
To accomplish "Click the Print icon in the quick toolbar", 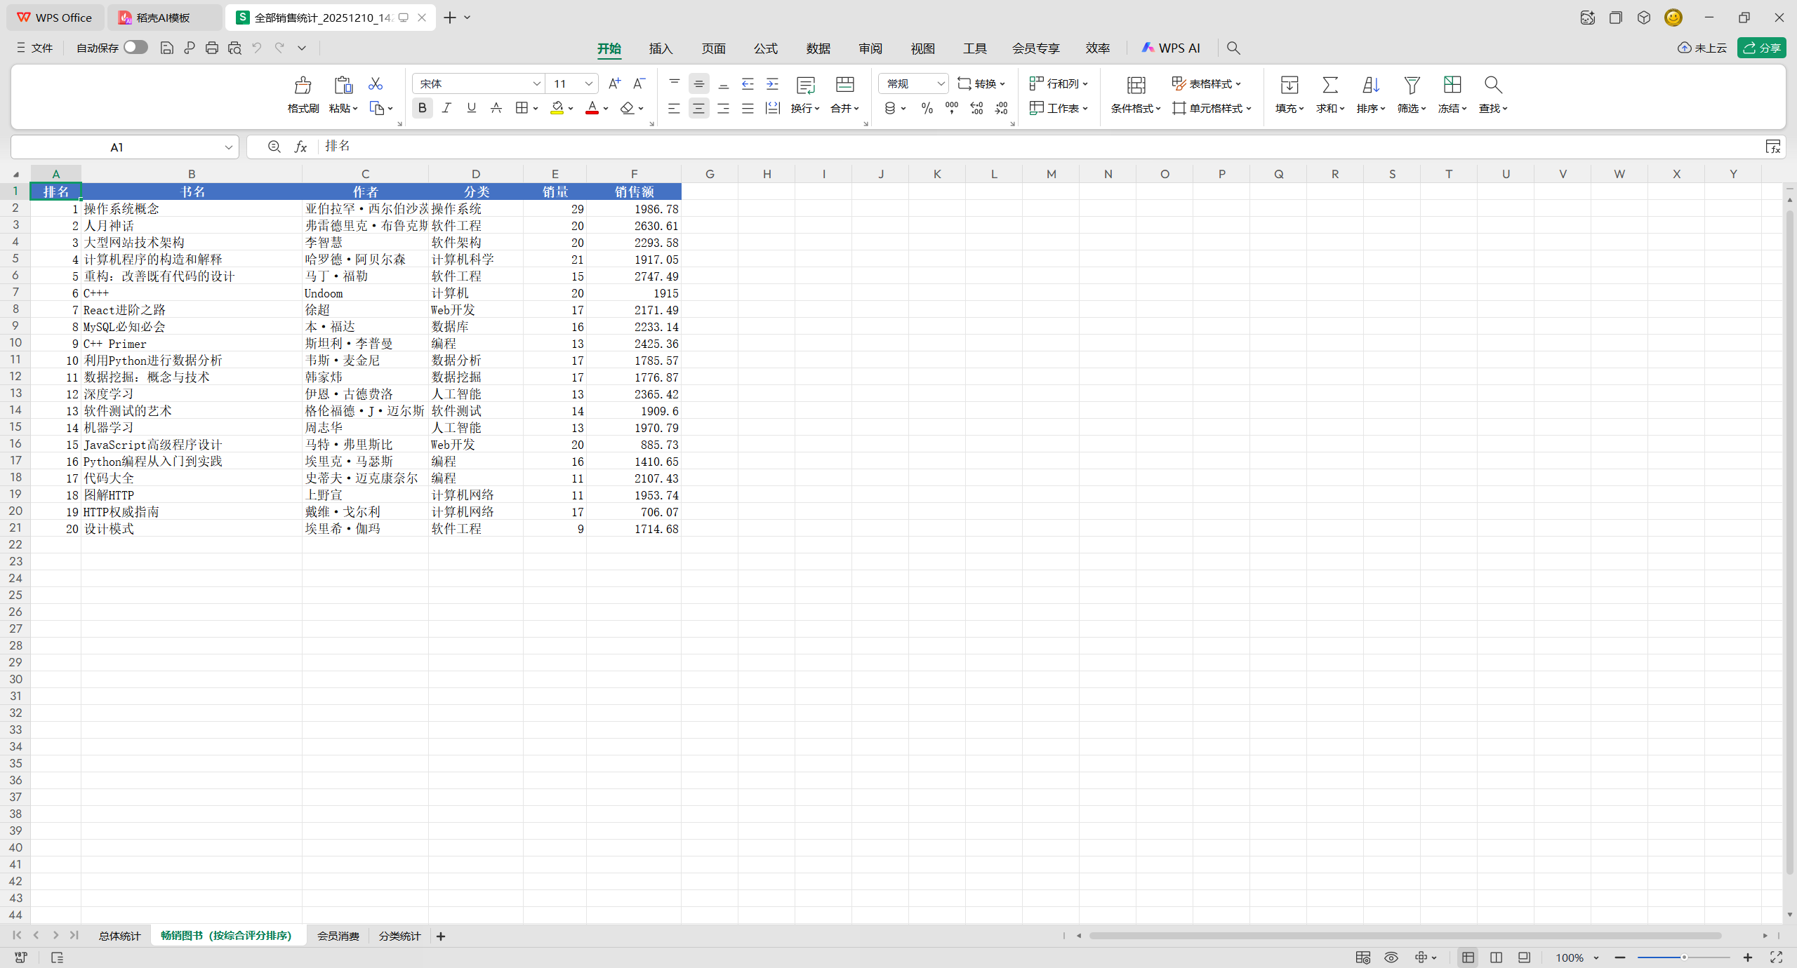I will coord(212,48).
